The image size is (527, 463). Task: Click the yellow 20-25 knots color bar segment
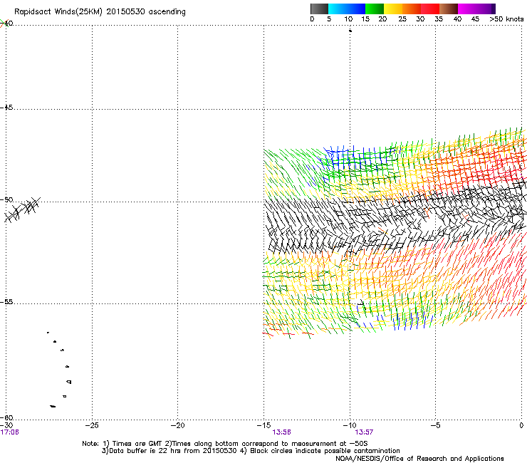393,9
